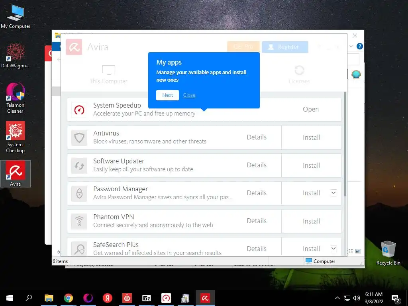408x306 pixels.
Task: Install Phantom VPN
Action: tap(312, 221)
